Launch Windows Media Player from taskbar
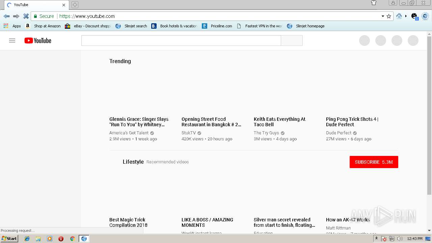 pos(50,239)
